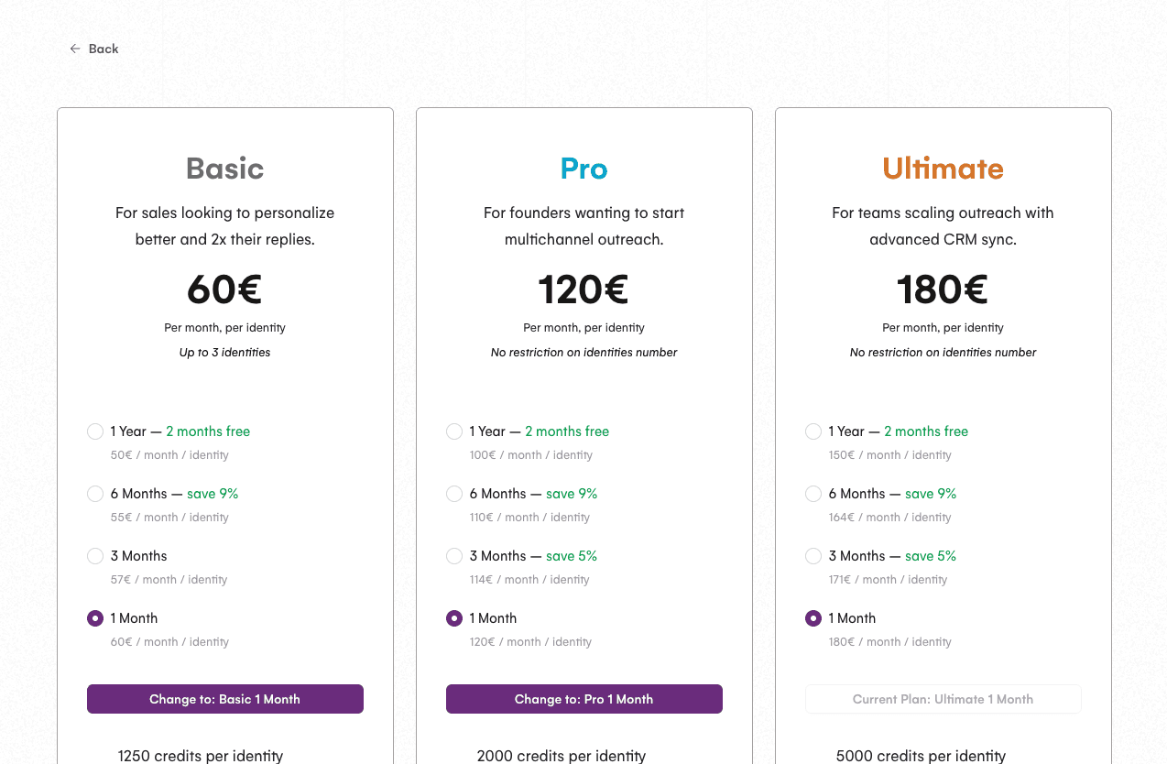Click the Current Plan: Ultimate 1 Month button
This screenshot has height=764, width=1167.
[943, 698]
